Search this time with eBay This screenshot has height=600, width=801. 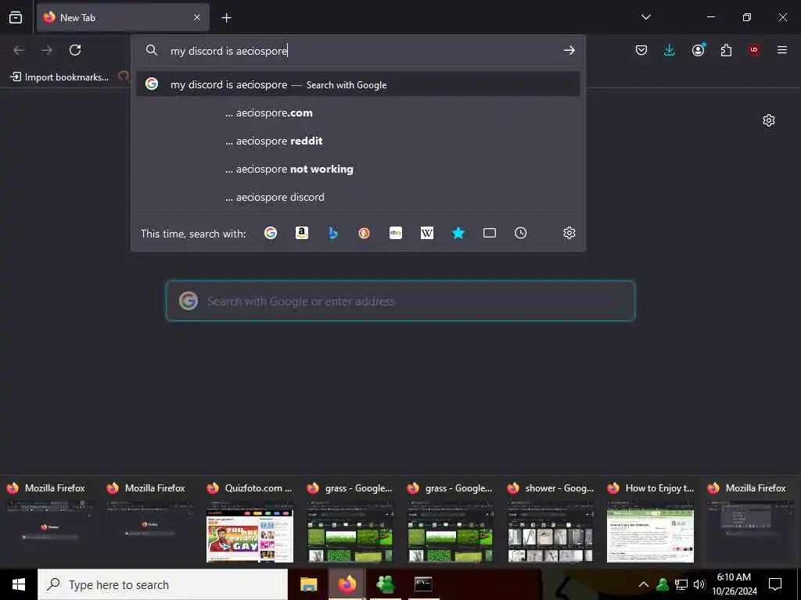pyautogui.click(x=396, y=233)
